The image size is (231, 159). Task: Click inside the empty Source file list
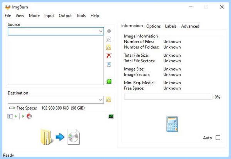[x=56, y=60]
